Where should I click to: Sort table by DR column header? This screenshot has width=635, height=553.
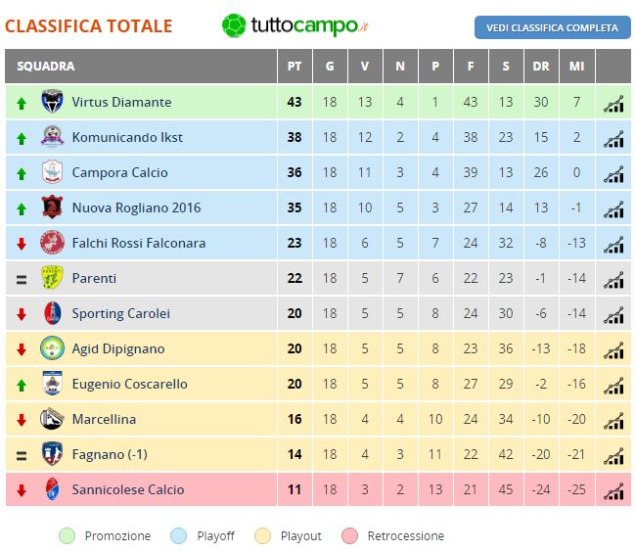click(541, 66)
